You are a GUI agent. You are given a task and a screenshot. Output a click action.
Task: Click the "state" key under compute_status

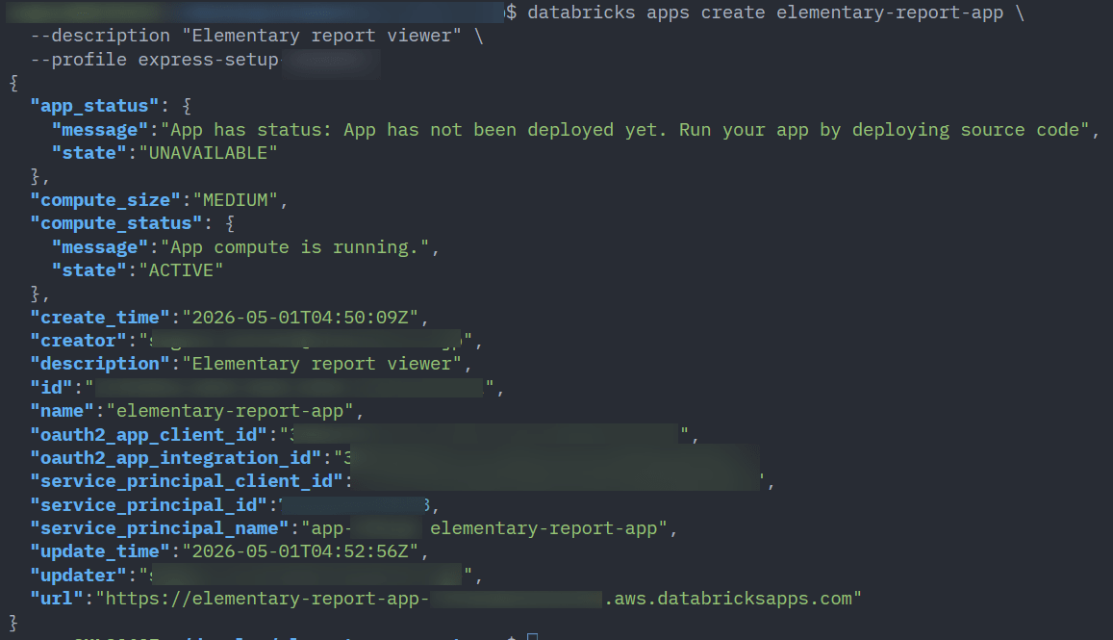tap(89, 270)
